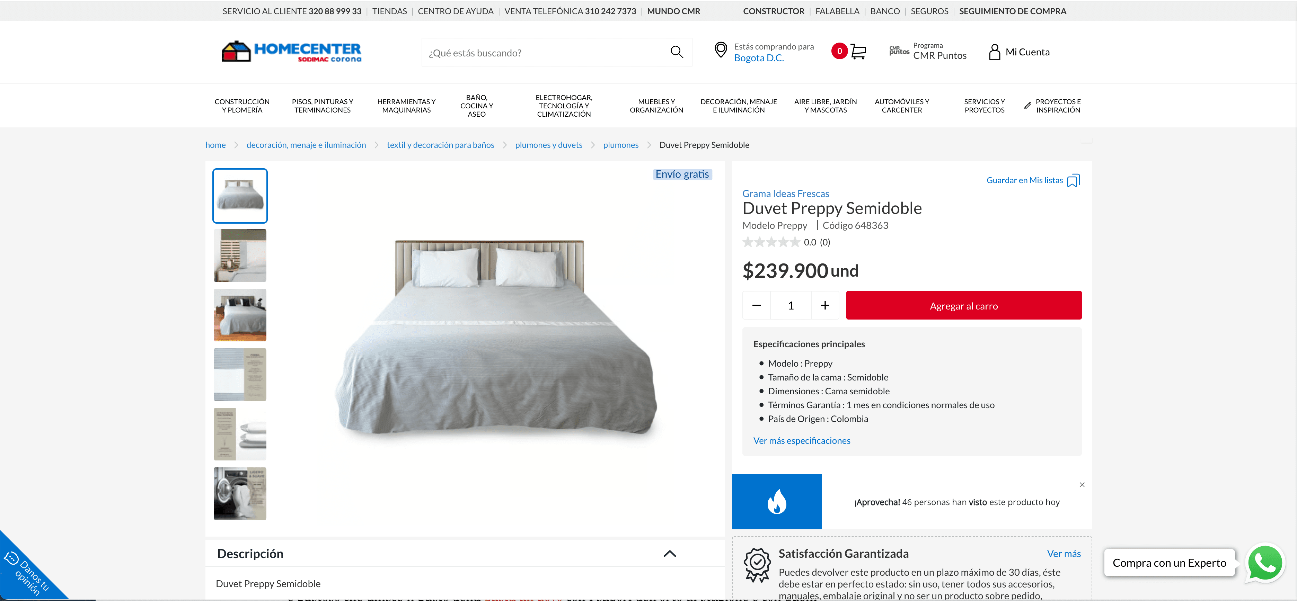
Task: Collapse the Descripción section
Action: pos(670,554)
